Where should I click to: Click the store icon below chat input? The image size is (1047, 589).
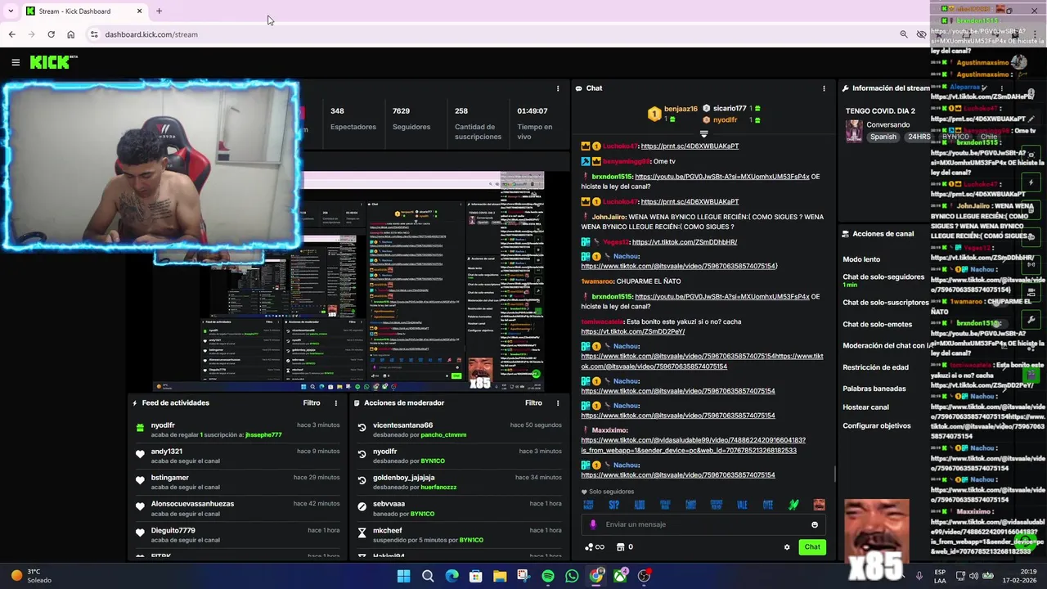(x=620, y=547)
